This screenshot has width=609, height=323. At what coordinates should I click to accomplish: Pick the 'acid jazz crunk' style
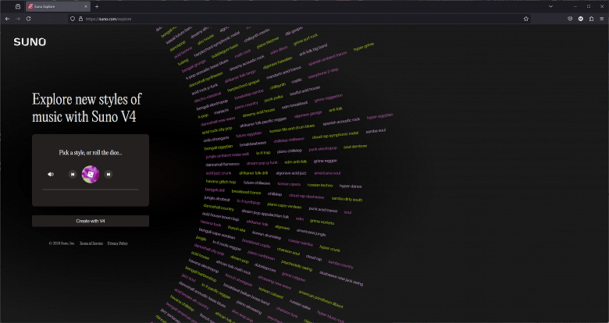[x=219, y=173]
